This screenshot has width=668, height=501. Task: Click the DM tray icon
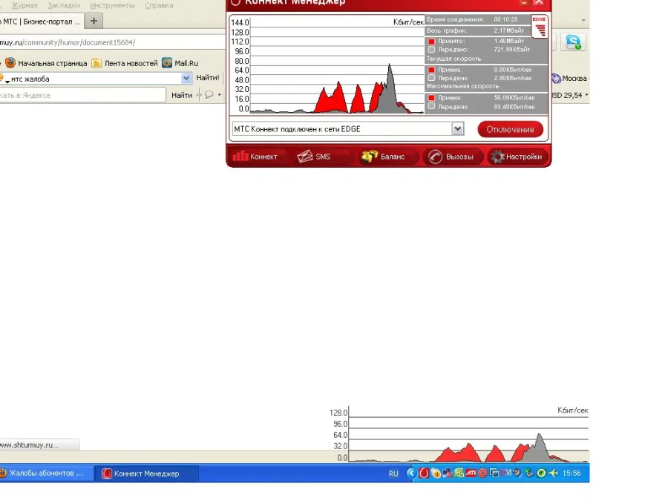(x=505, y=473)
